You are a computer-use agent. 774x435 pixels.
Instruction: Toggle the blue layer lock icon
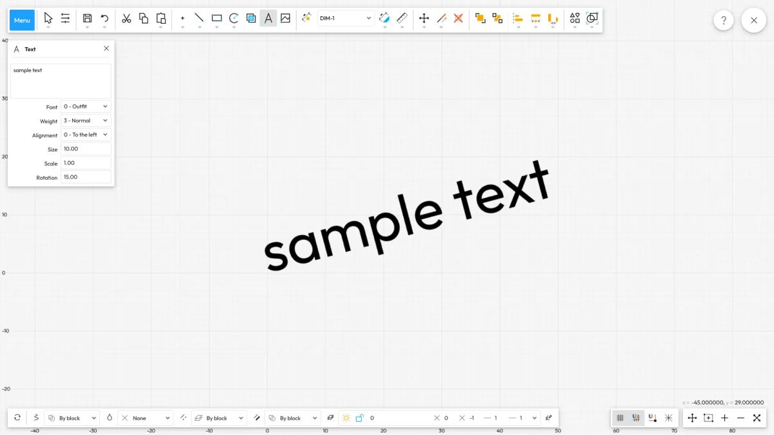(360, 418)
